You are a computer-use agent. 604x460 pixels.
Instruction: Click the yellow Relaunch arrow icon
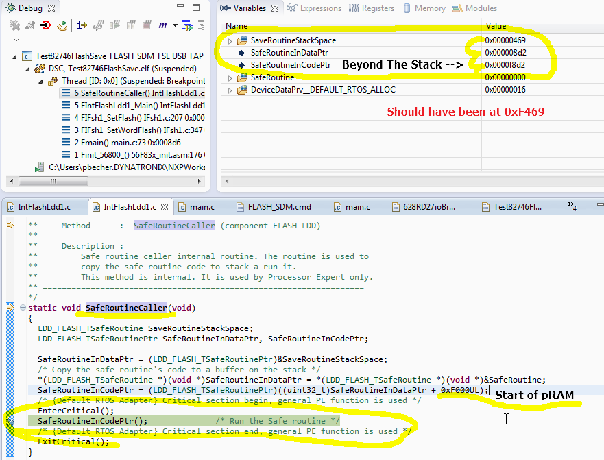[62, 25]
